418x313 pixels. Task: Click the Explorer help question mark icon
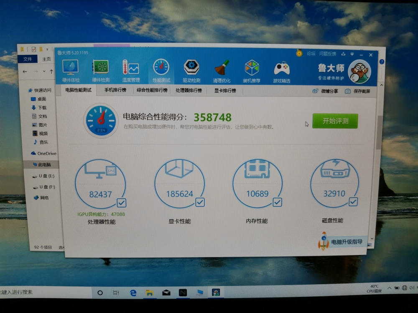(x=382, y=62)
